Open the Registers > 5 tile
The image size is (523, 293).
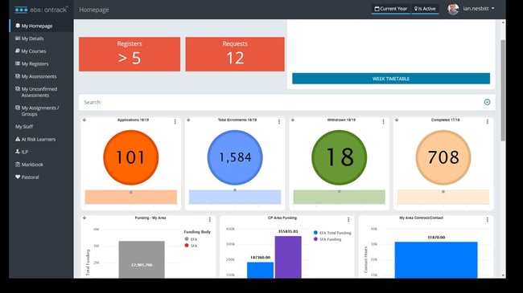pos(130,54)
